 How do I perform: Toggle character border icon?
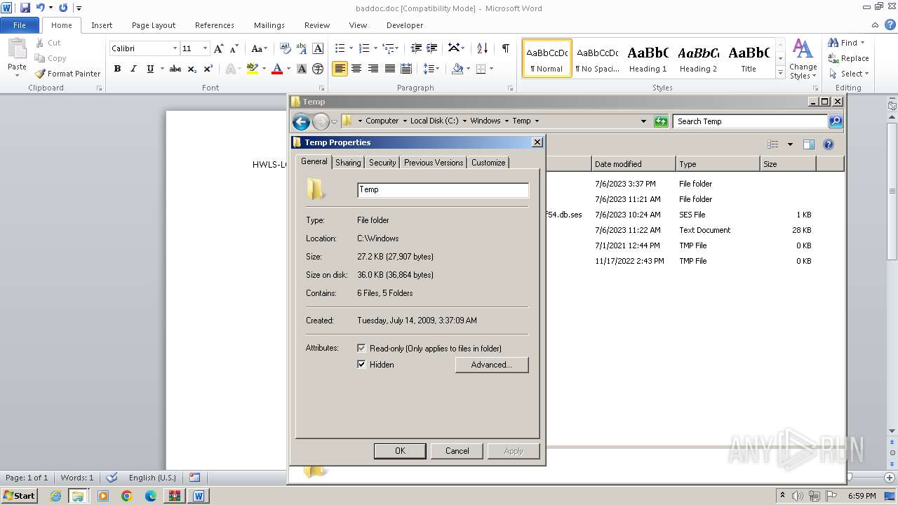pyautogui.click(x=318, y=48)
